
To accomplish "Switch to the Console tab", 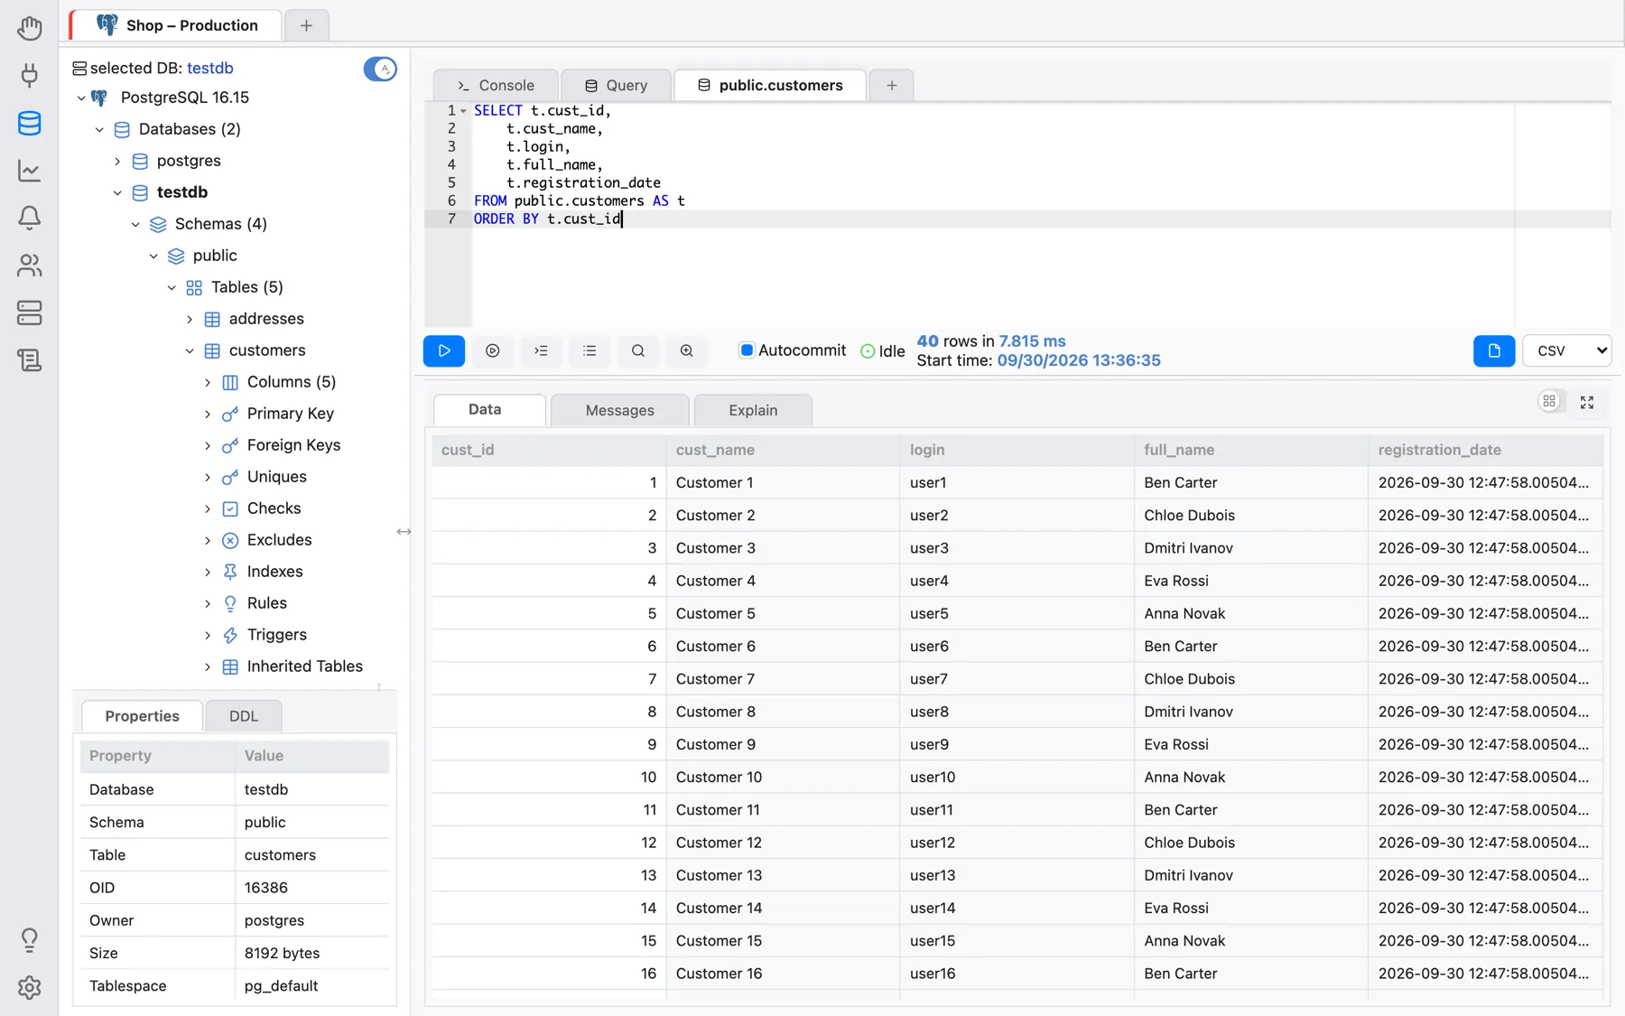I will (496, 85).
